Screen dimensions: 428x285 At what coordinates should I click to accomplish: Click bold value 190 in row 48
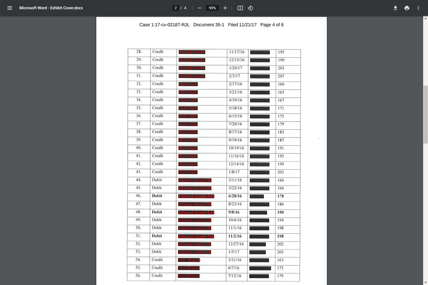[x=281, y=212]
